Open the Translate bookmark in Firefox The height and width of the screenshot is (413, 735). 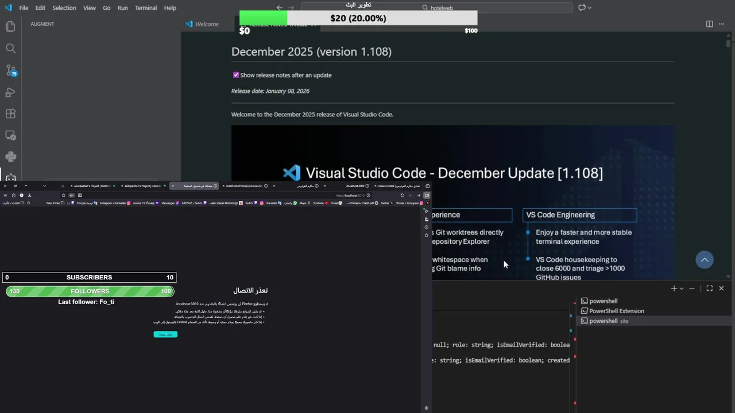274,203
